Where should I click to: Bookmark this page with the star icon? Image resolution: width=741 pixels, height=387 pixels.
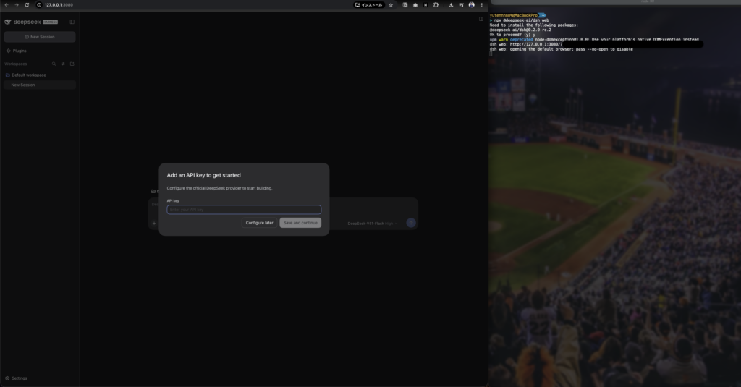[x=391, y=5]
